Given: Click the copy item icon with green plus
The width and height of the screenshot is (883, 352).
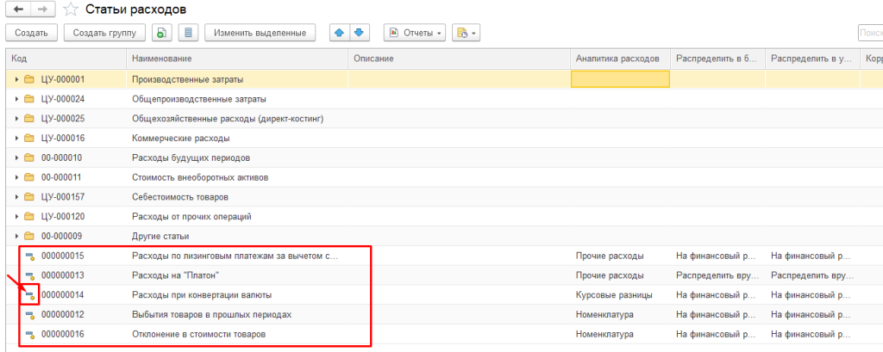Looking at the screenshot, I should point(161,33).
